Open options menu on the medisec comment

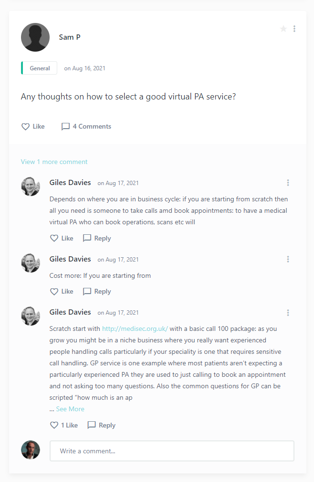point(288,312)
